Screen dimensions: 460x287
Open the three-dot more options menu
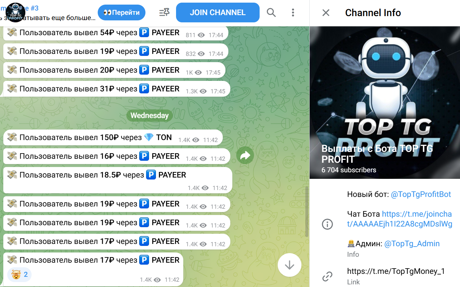click(x=293, y=12)
